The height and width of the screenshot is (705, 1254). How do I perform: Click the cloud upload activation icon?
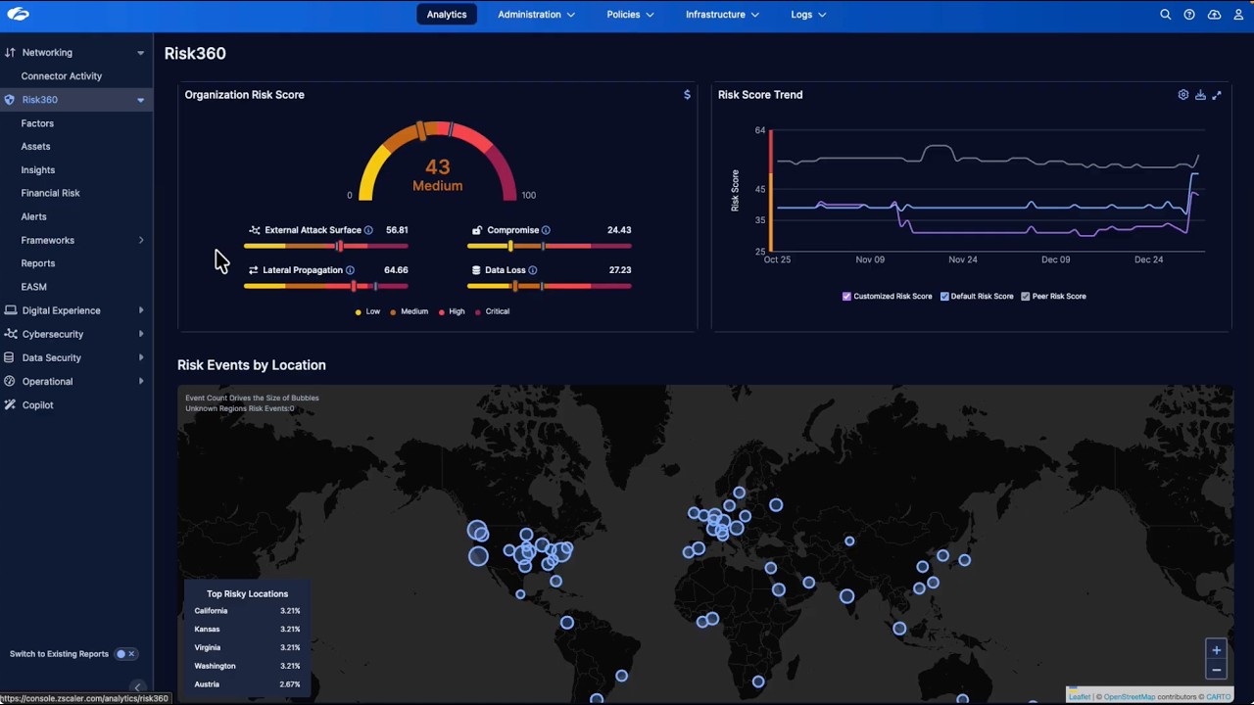click(1215, 15)
